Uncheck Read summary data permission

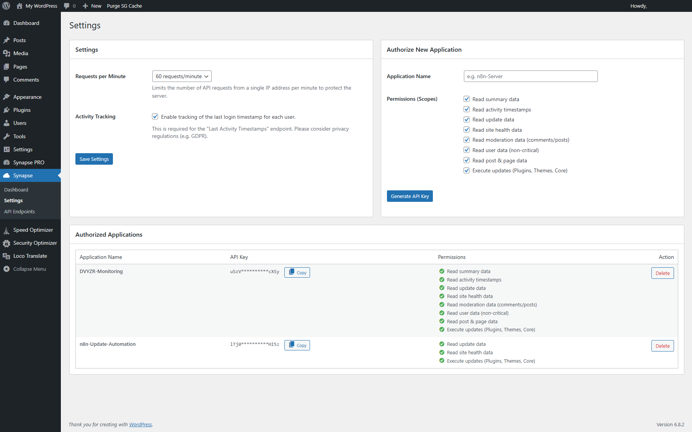coord(467,99)
